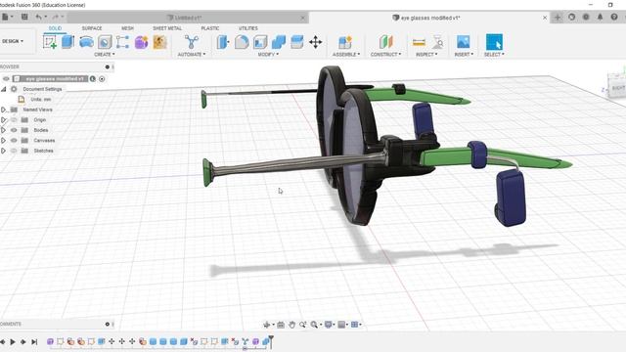Collapse the Document Settings node
Image resolution: width=626 pixels, height=352 pixels.
4,89
